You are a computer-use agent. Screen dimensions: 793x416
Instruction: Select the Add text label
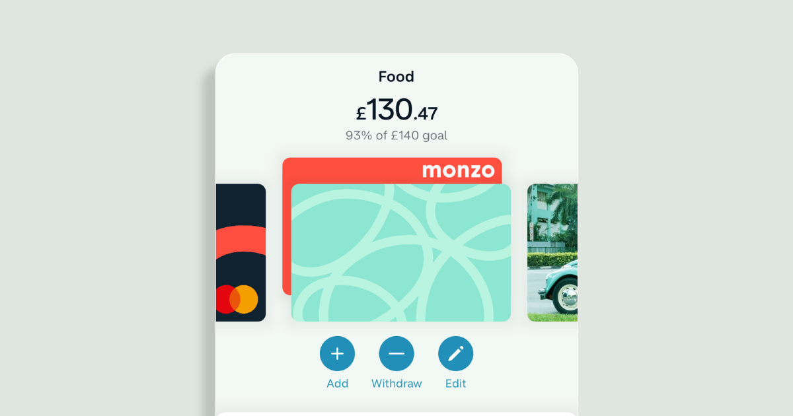[337, 384]
